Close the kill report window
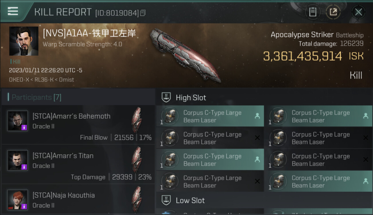373x215 pixels. tap(358, 12)
